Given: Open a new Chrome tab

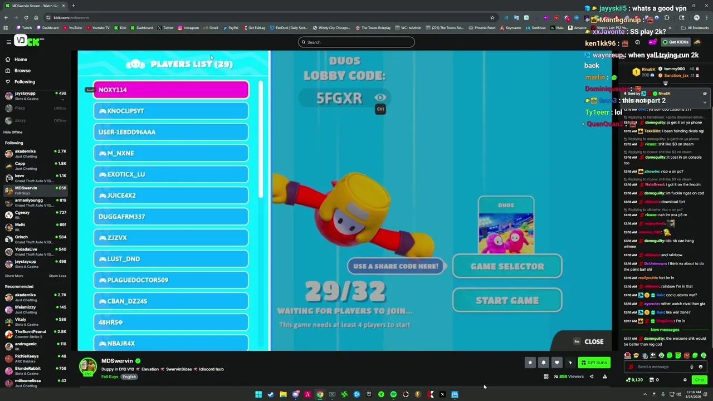Looking at the screenshot, I should [73, 6].
